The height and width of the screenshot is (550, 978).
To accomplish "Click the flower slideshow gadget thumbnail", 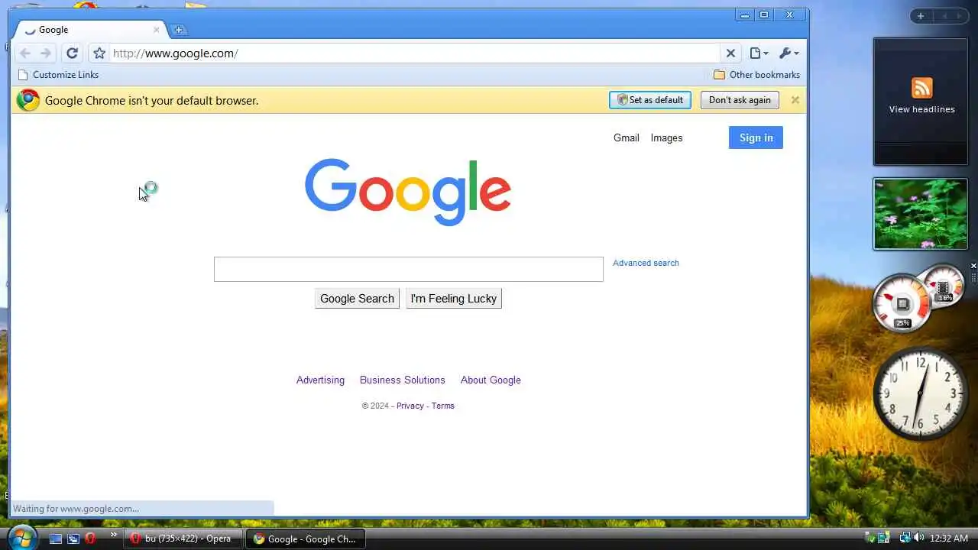I will (921, 214).
